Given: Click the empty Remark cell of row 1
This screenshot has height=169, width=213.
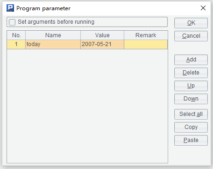Looking at the screenshot, I should [x=146, y=44].
